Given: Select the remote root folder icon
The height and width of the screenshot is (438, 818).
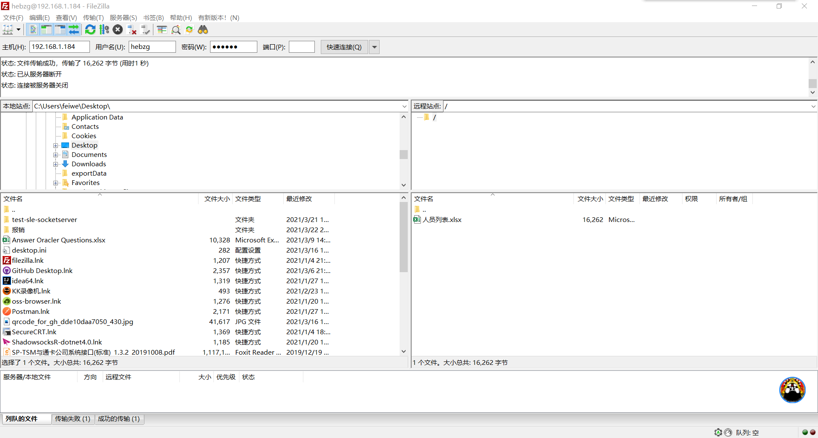Looking at the screenshot, I should [x=427, y=117].
